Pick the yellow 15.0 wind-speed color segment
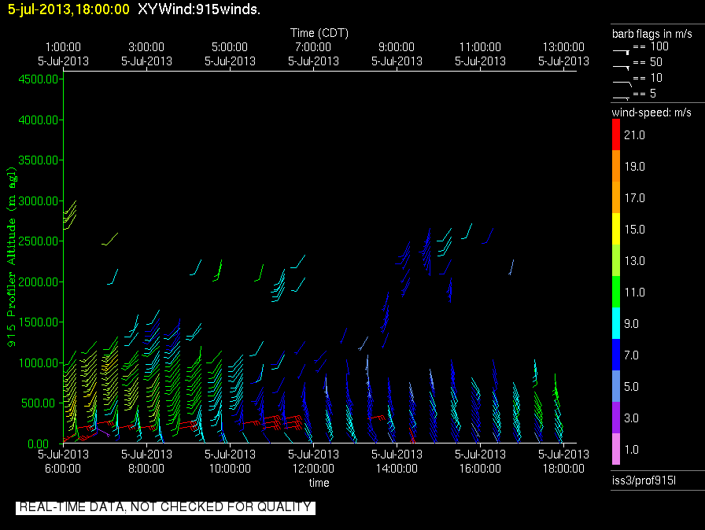The image size is (705, 530). pos(616,230)
